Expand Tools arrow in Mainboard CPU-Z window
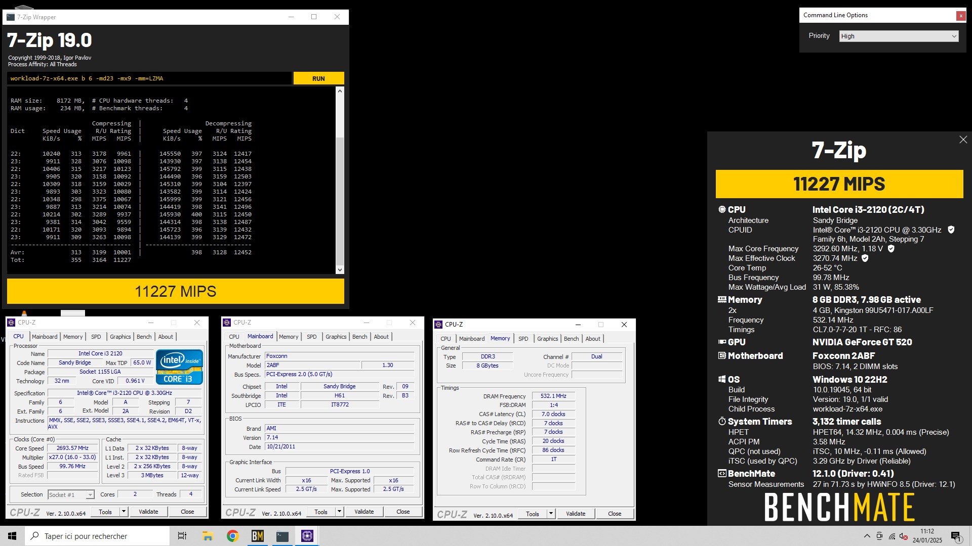 tap(339, 512)
